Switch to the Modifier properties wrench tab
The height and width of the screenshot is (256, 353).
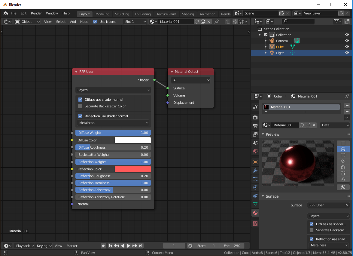(255, 171)
